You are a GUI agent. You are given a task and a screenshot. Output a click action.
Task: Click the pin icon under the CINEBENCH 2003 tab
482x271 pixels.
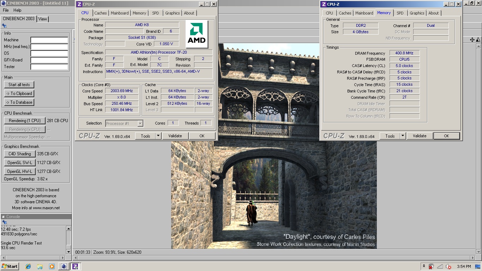point(4,26)
